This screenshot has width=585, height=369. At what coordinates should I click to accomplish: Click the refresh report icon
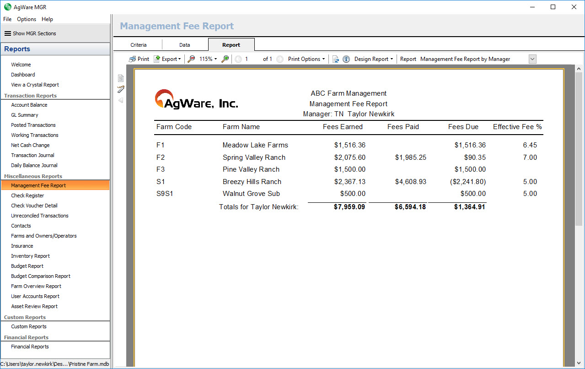tap(336, 59)
